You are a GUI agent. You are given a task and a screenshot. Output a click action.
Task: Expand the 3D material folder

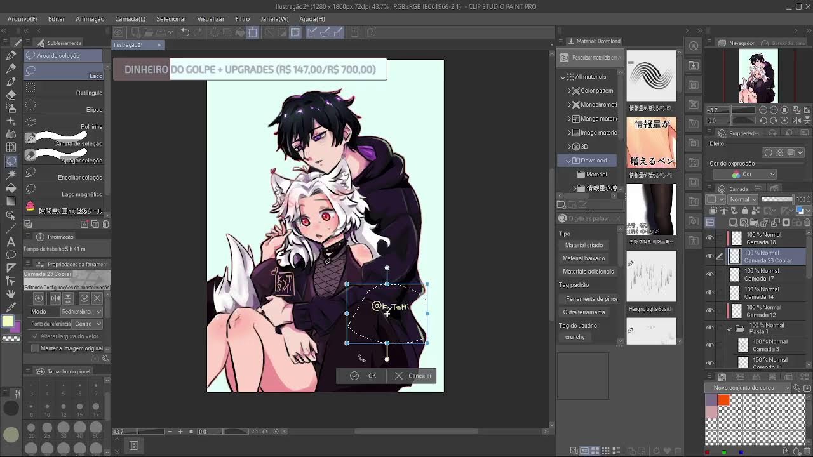point(569,147)
